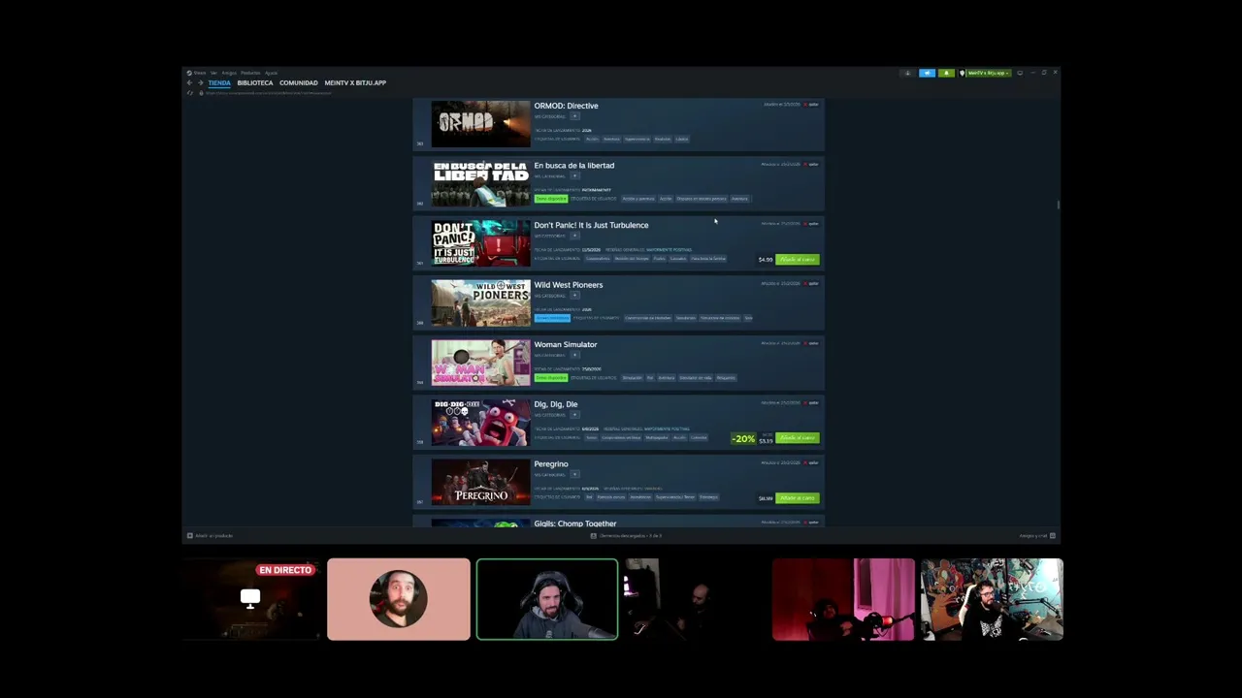Screen dimensions: 1242x698
Task: Open the Wild West Pioneers title link
Action: point(568,285)
